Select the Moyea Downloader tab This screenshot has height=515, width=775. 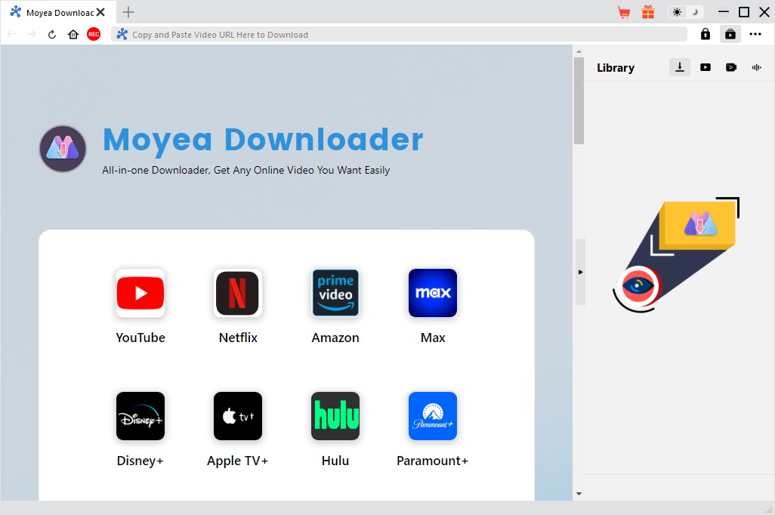pos(58,12)
